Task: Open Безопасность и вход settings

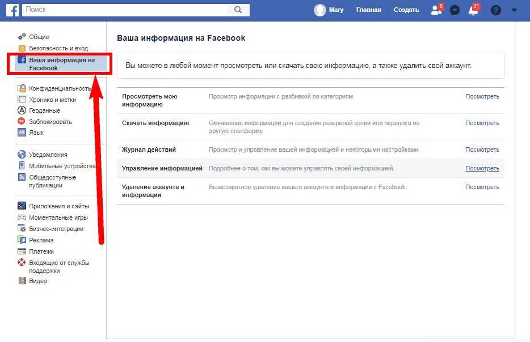Action: pos(58,48)
